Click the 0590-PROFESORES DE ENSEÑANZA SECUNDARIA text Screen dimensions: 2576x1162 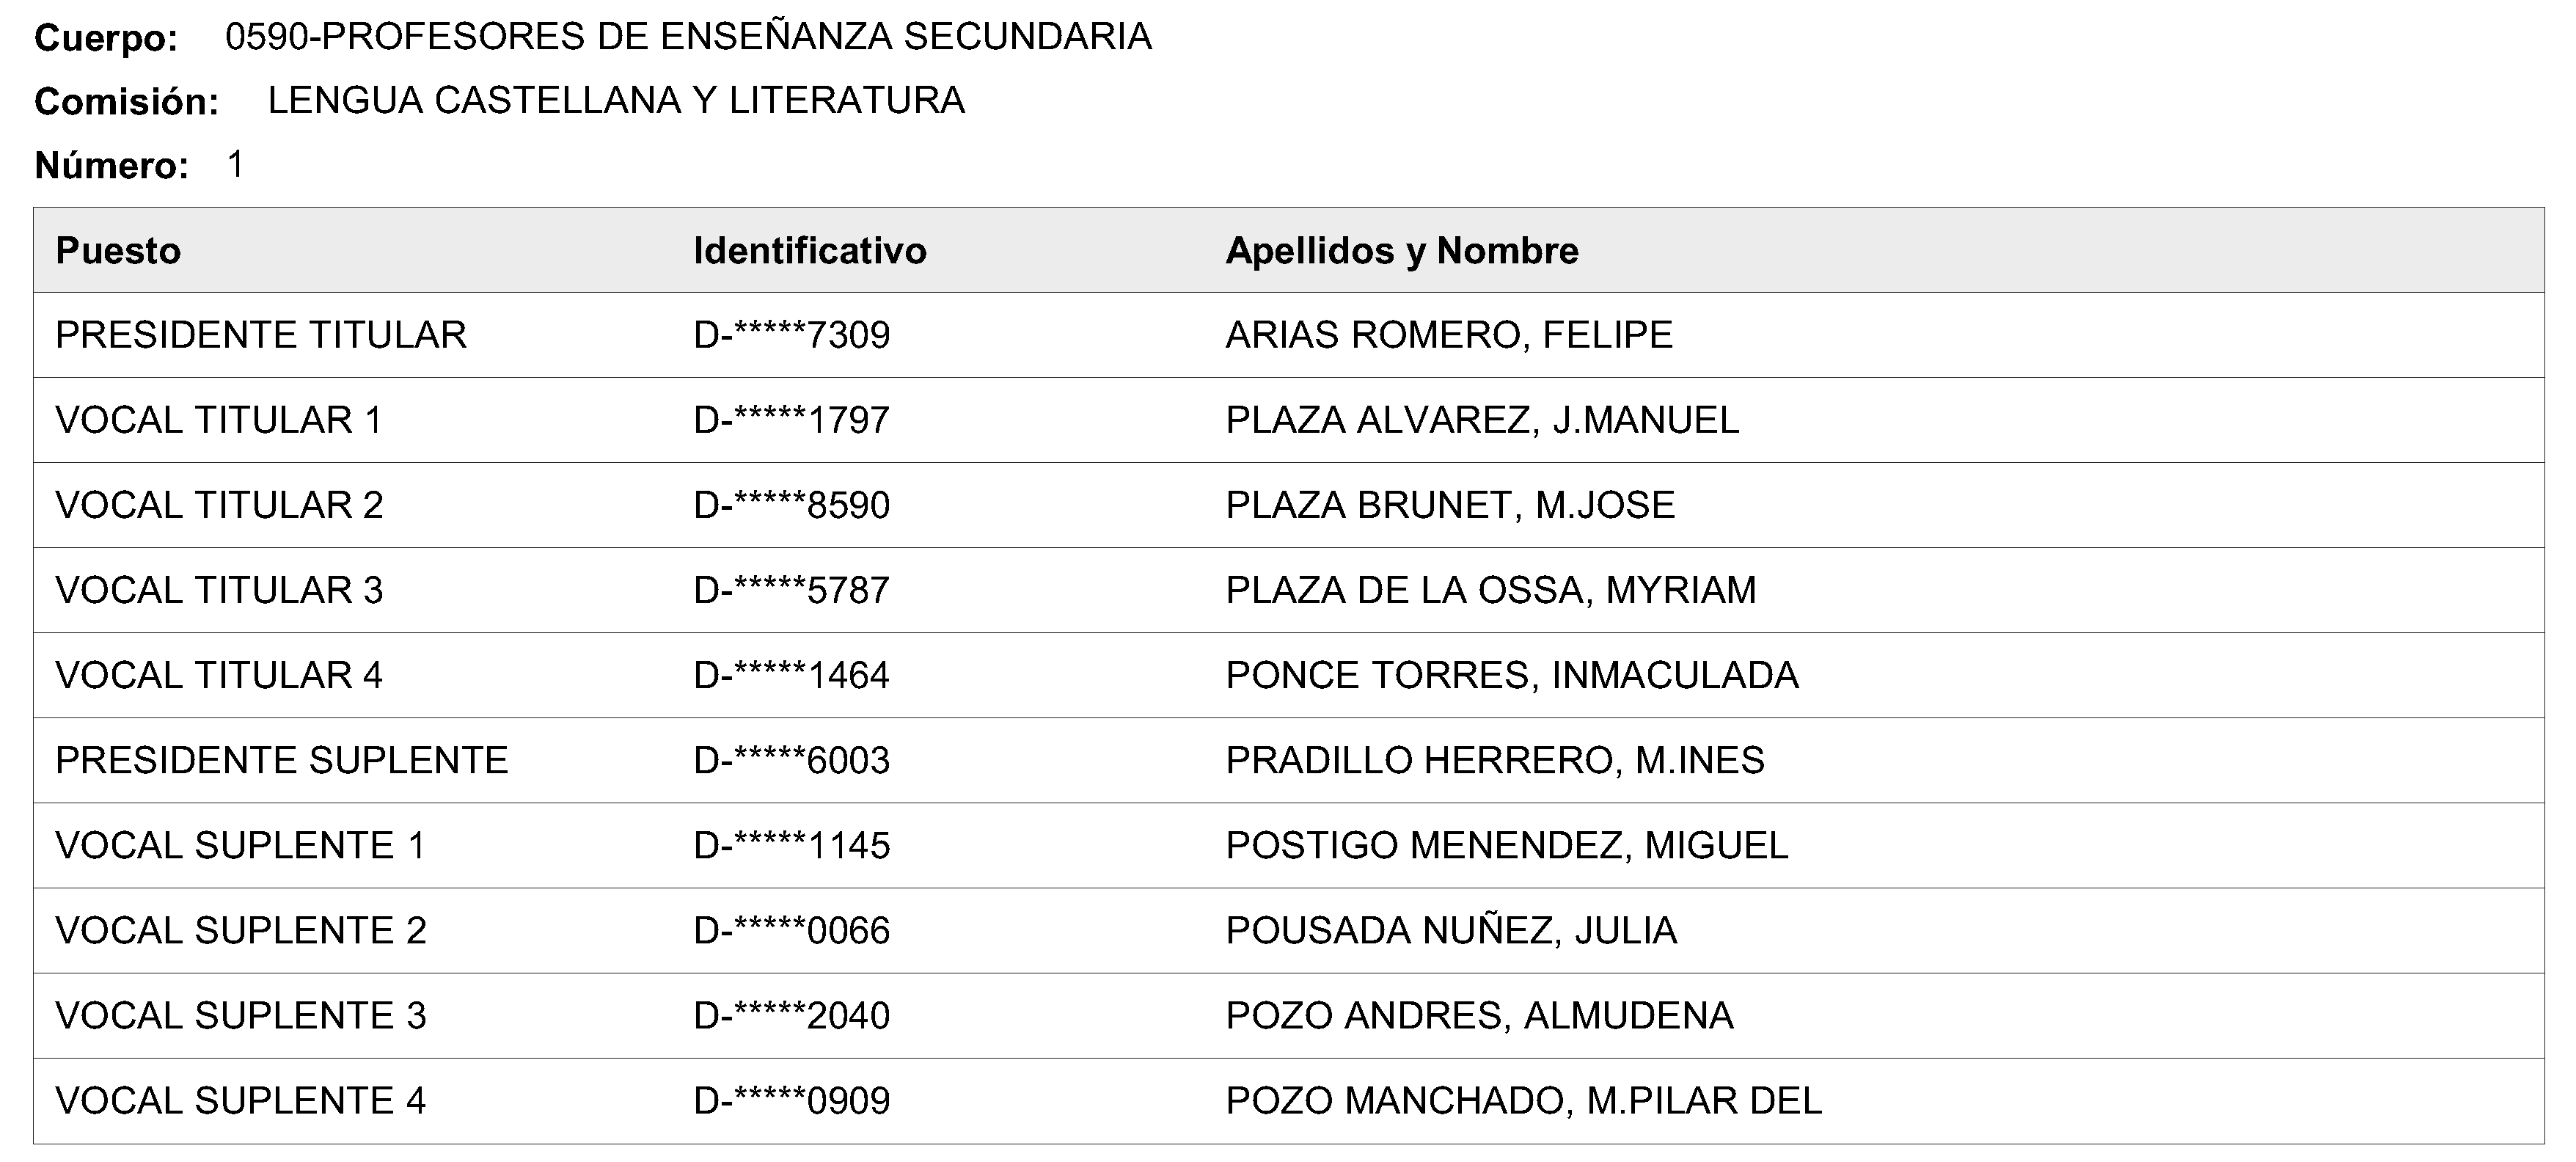(688, 36)
